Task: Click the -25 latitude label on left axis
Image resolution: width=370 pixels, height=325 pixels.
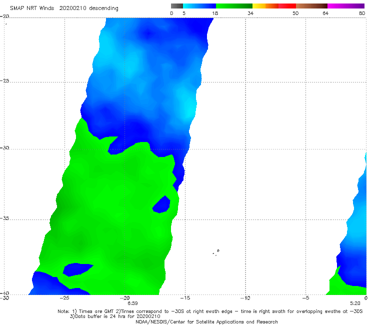Action: [4, 80]
